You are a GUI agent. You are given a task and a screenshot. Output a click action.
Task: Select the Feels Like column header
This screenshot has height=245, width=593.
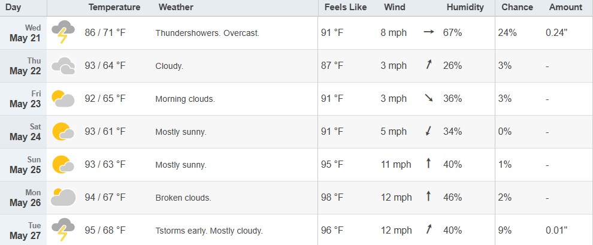pos(345,7)
